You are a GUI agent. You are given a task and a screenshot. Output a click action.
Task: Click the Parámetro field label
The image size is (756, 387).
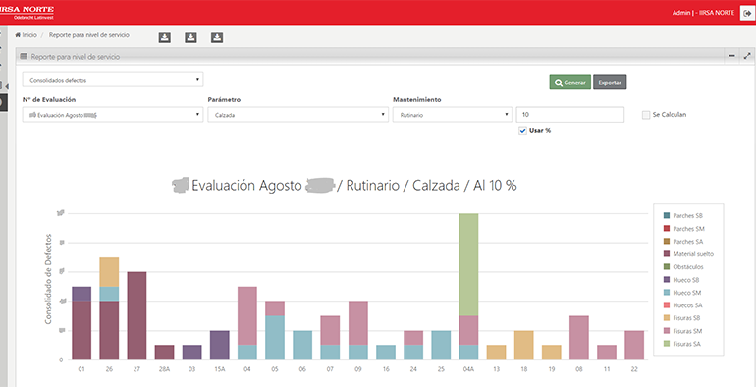(x=224, y=100)
